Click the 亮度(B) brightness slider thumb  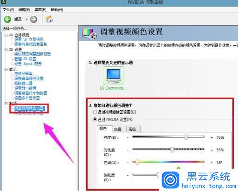(186, 137)
